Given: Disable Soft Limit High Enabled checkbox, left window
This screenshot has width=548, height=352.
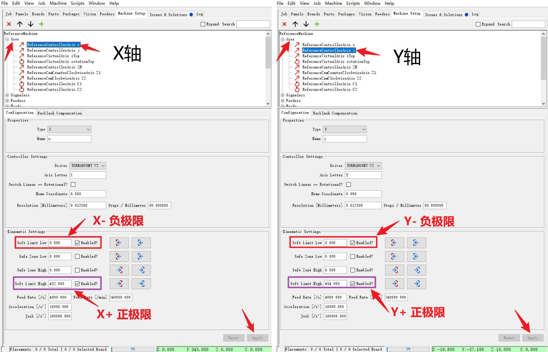Looking at the screenshot, I should (x=77, y=284).
